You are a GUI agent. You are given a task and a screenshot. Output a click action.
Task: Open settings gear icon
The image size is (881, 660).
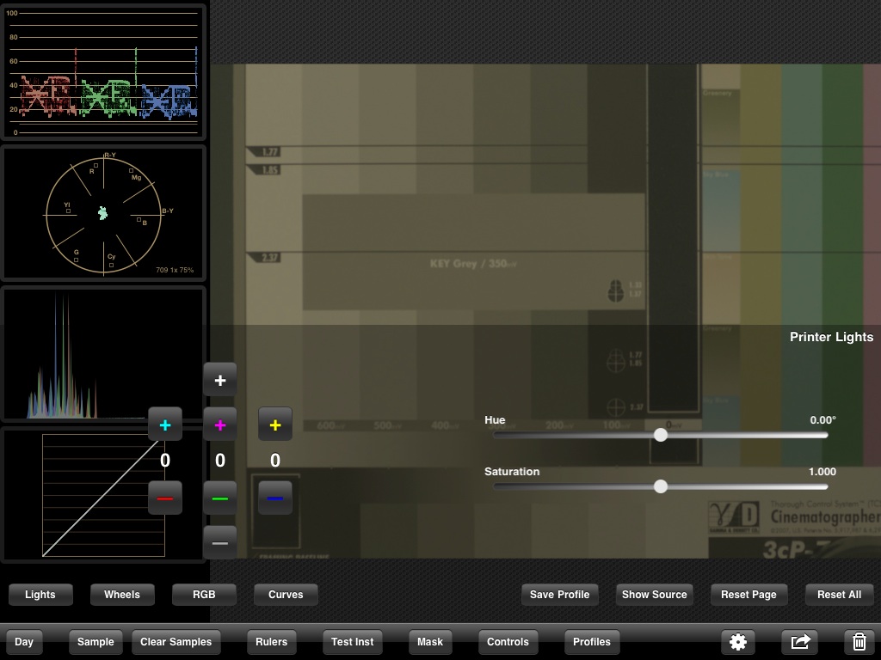point(738,641)
